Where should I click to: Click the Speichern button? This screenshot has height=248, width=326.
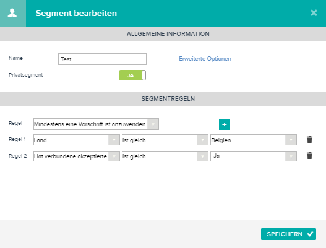coord(288,234)
